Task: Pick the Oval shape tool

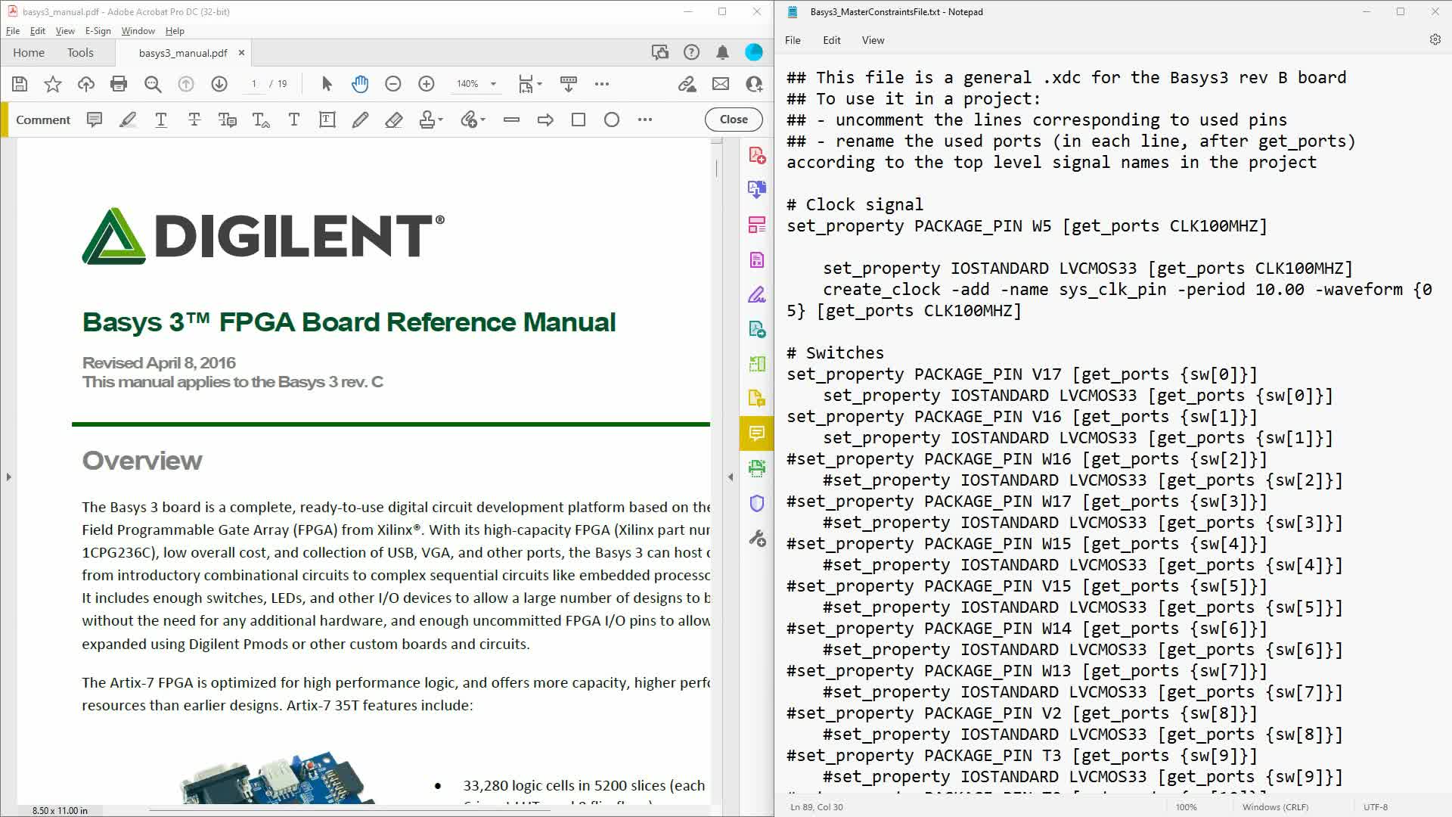Action: (612, 120)
